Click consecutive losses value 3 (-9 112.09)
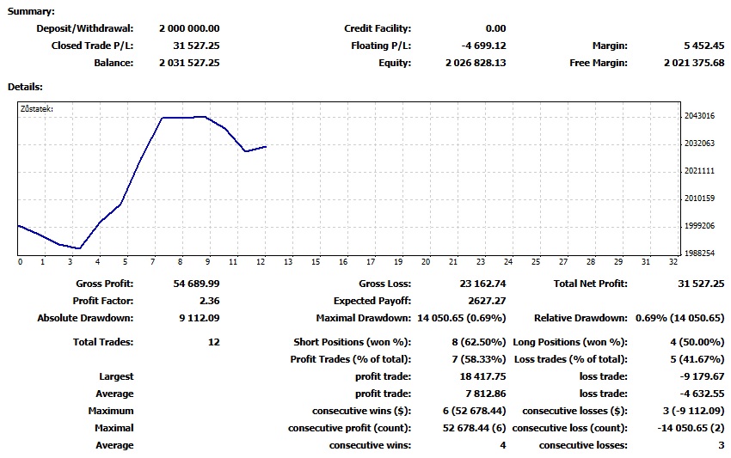The width and height of the screenshot is (731, 458). (x=694, y=412)
